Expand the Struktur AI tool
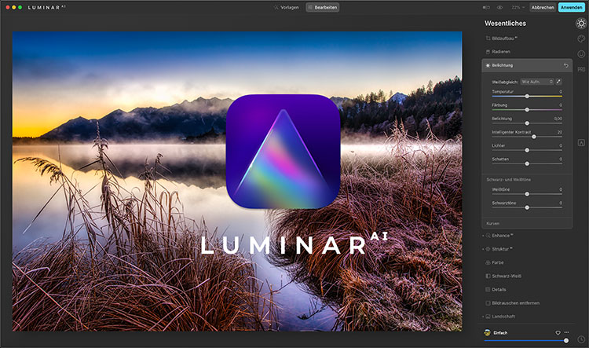The width and height of the screenshot is (589, 348). (x=498, y=249)
